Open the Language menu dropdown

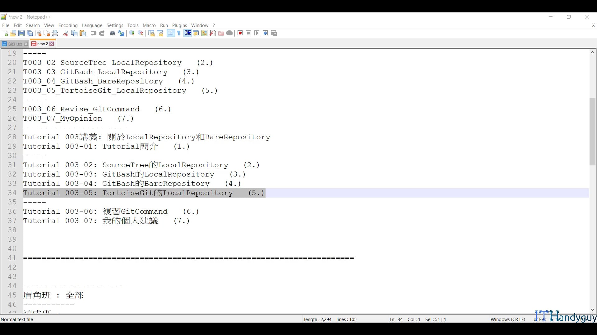tap(92, 25)
